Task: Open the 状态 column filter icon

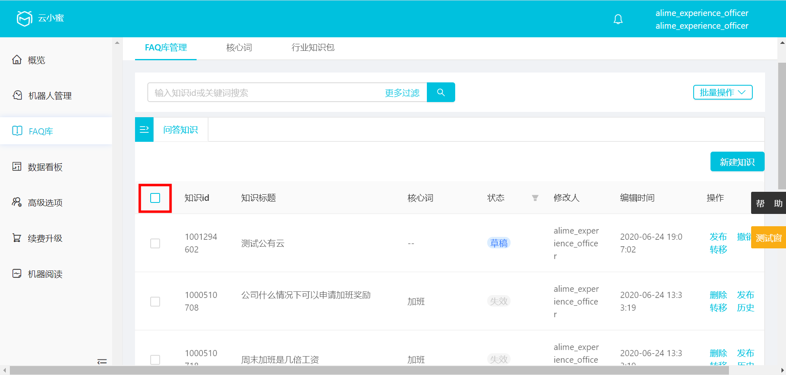Action: tap(535, 198)
